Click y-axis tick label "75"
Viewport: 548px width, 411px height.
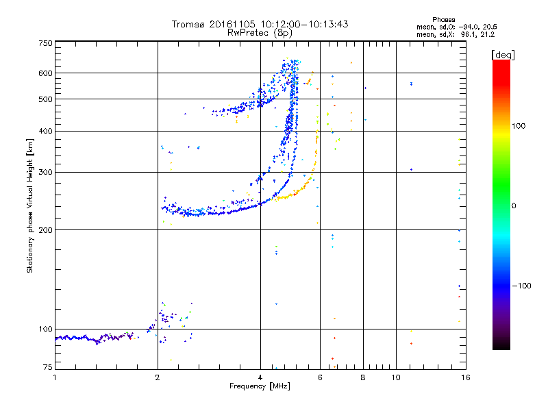click(x=48, y=367)
